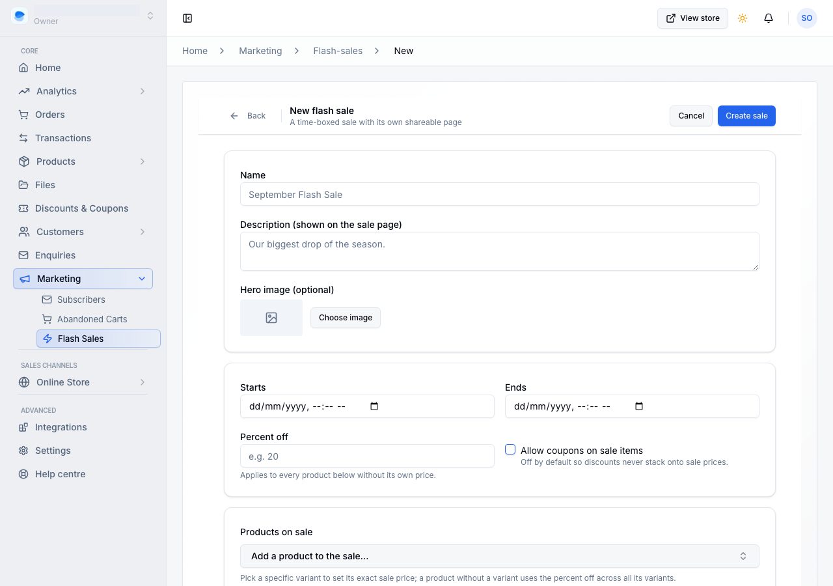Open the Ends date picker calendar icon

coord(639,406)
